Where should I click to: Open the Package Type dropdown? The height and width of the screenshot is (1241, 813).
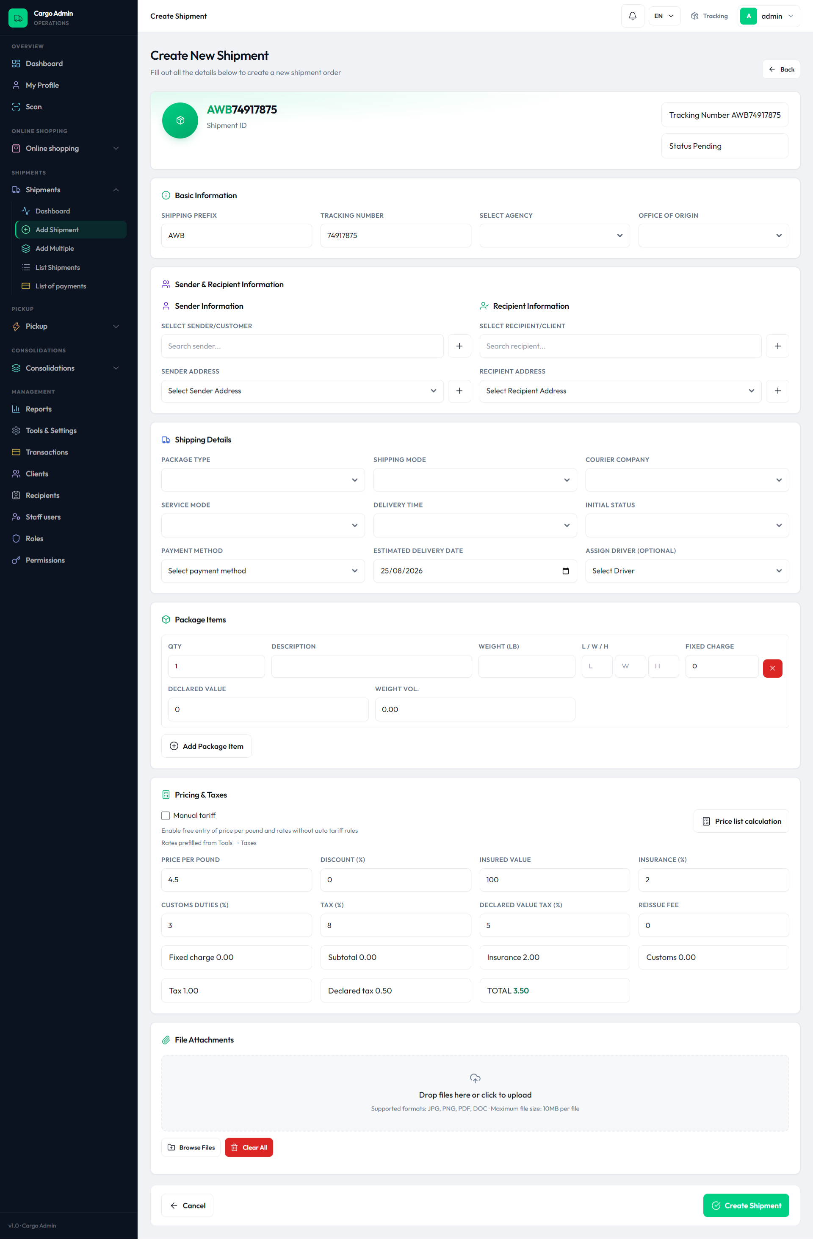(x=263, y=480)
